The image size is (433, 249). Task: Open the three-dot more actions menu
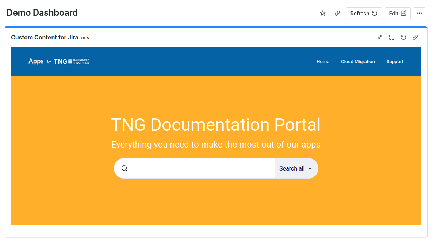click(x=419, y=13)
